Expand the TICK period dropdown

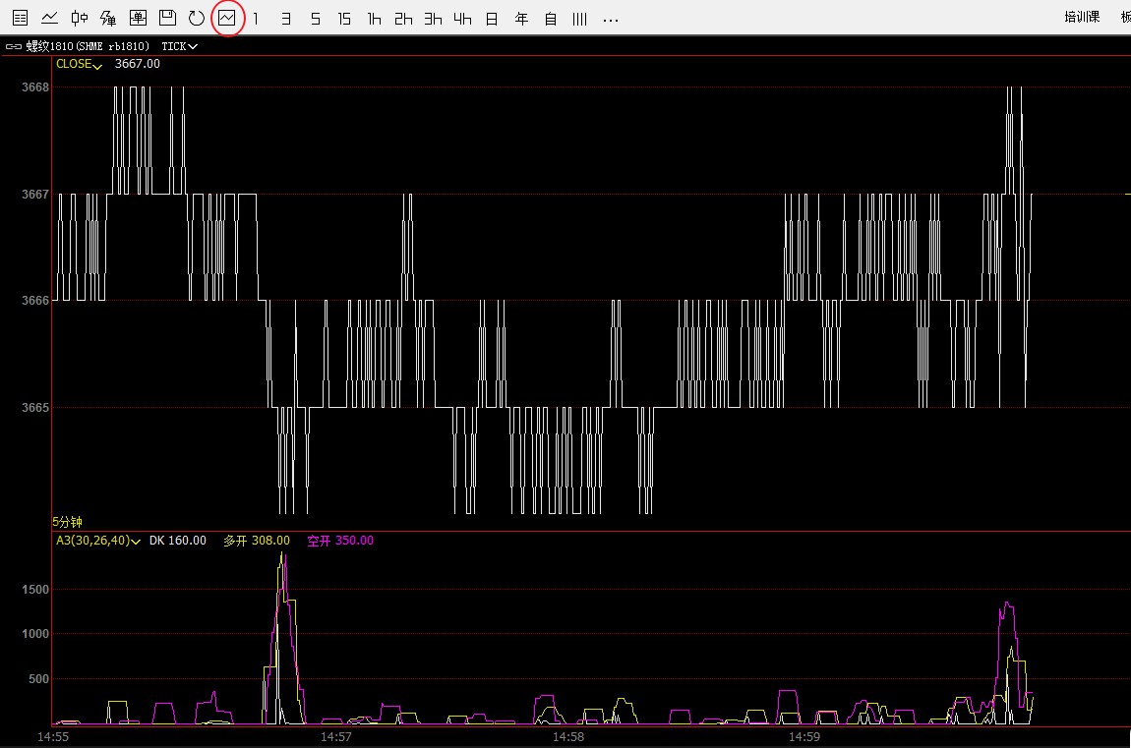180,46
